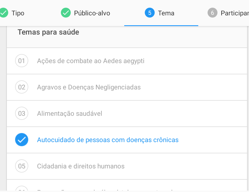Click the green checkmark icon beside Tipo
The image size is (249, 192).
[4, 13]
